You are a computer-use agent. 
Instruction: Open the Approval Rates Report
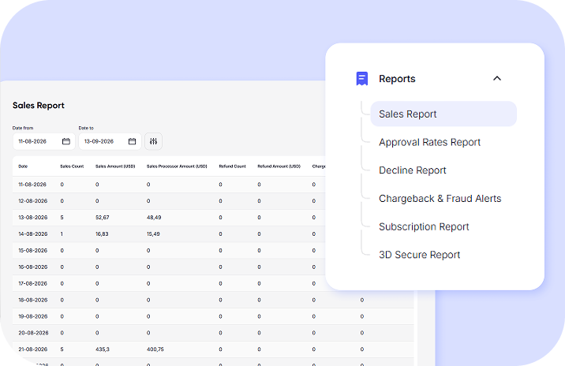429,142
